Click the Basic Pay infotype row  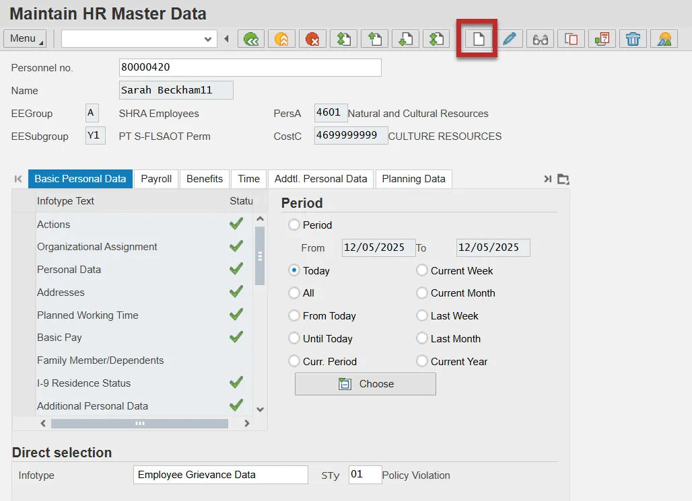[x=59, y=338]
